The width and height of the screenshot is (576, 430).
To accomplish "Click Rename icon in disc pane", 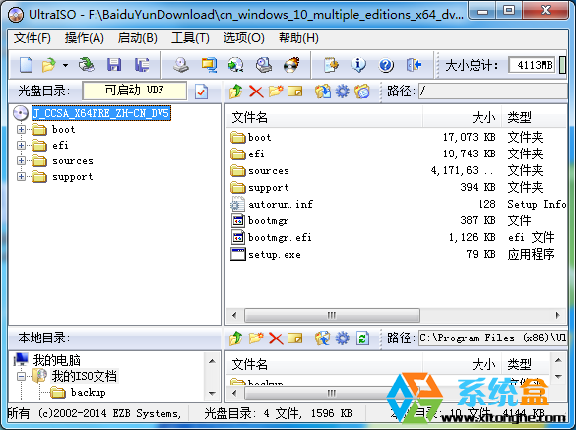I will (295, 92).
